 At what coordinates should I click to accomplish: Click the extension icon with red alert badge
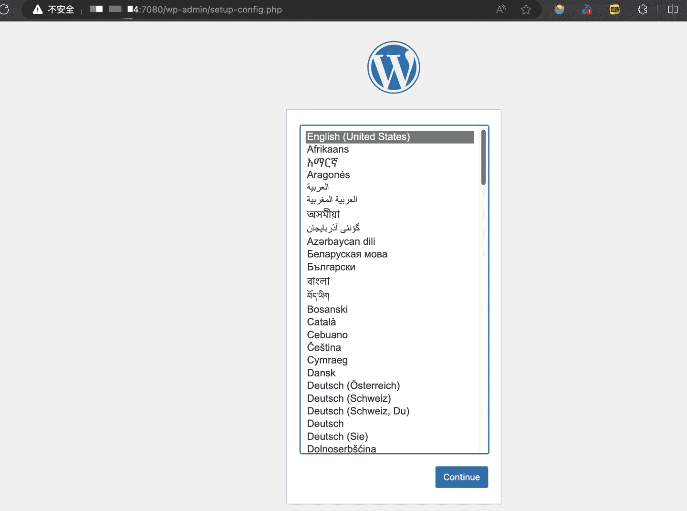587,10
